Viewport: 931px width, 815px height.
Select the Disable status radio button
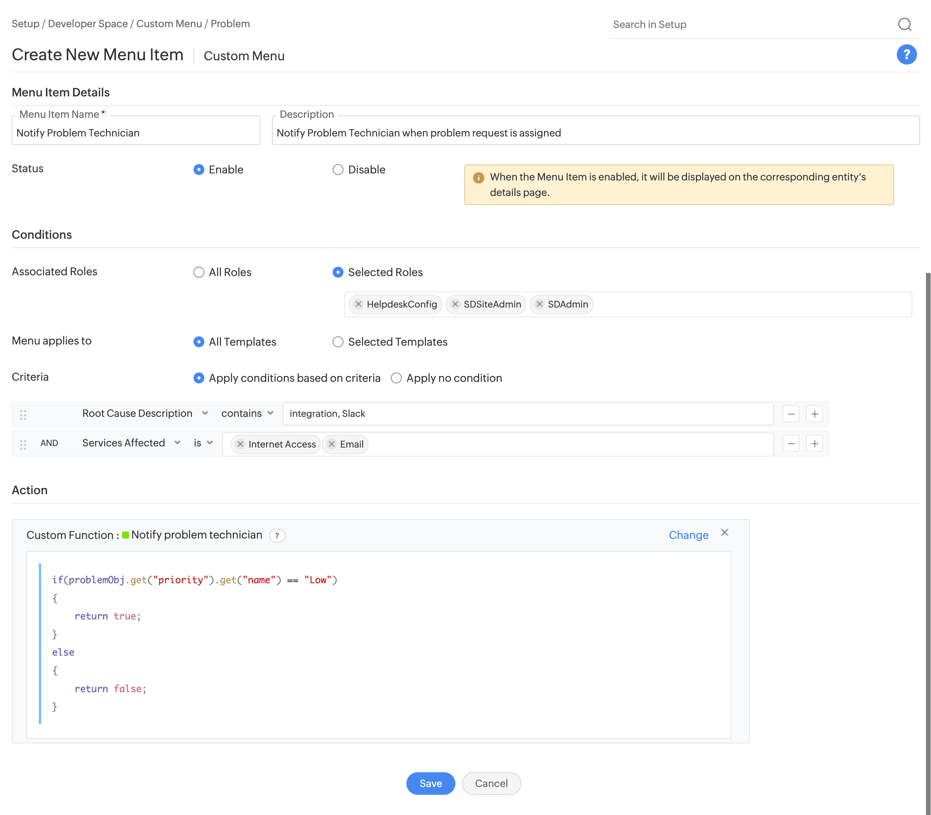tap(338, 170)
